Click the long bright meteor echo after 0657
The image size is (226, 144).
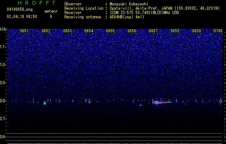tap(162, 102)
